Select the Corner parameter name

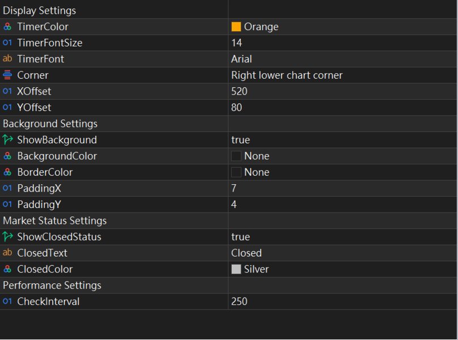click(x=33, y=75)
